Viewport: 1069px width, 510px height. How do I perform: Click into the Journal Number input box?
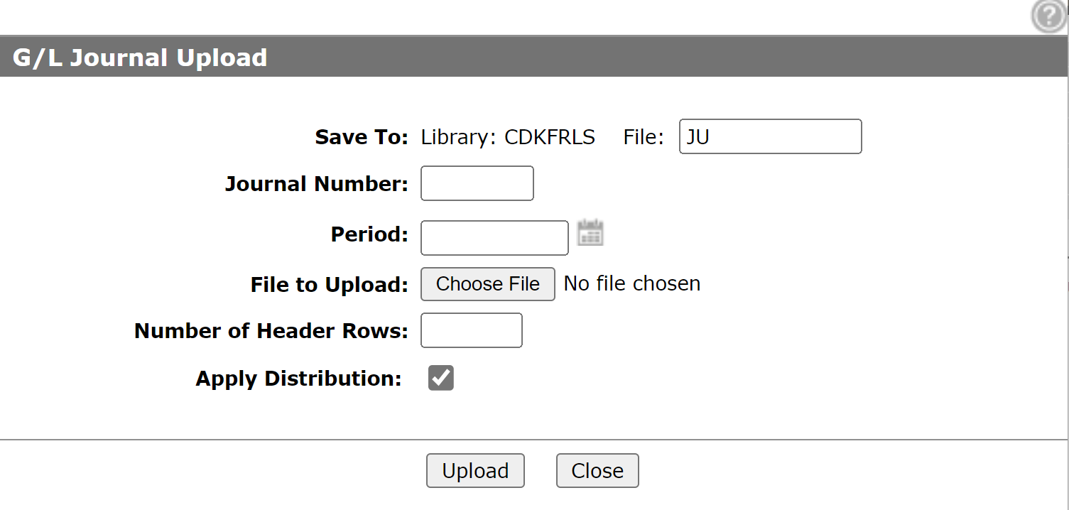[477, 183]
